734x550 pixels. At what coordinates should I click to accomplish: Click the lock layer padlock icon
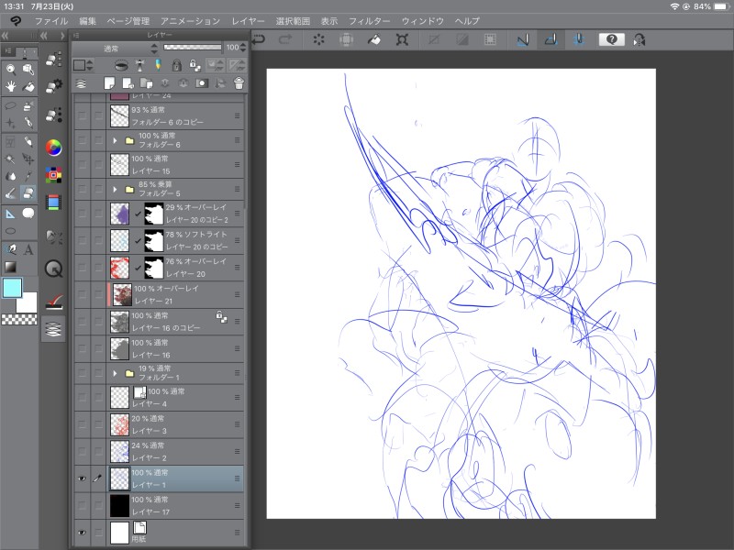click(175, 65)
